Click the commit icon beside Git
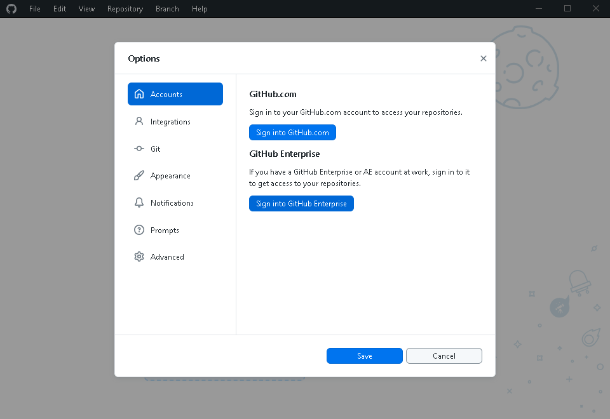 (139, 149)
